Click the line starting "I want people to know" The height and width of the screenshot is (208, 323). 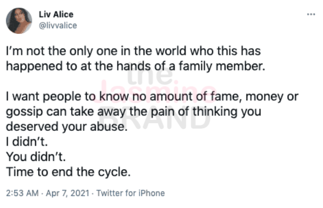[x=152, y=96]
